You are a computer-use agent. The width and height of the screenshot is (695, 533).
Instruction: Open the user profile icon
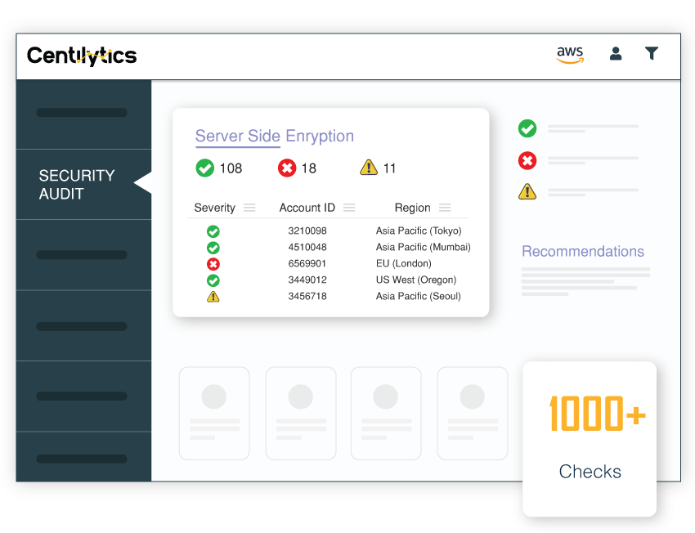pos(616,54)
